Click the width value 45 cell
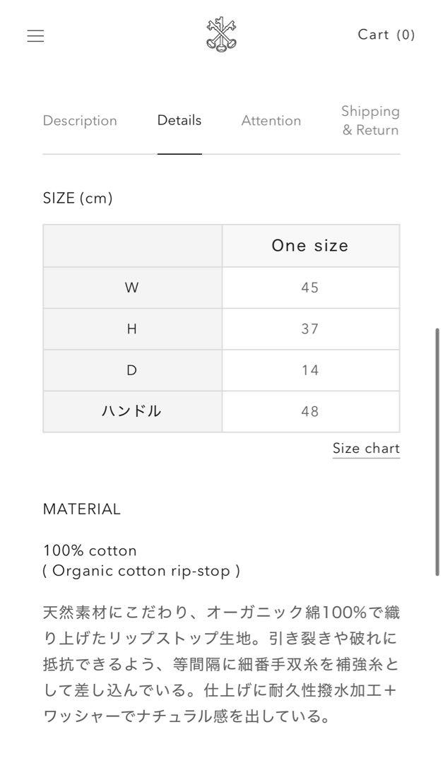Viewport: 443px width, 763px height. [311, 288]
